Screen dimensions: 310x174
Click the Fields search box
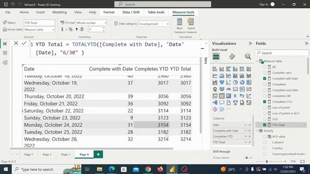(x=282, y=53)
